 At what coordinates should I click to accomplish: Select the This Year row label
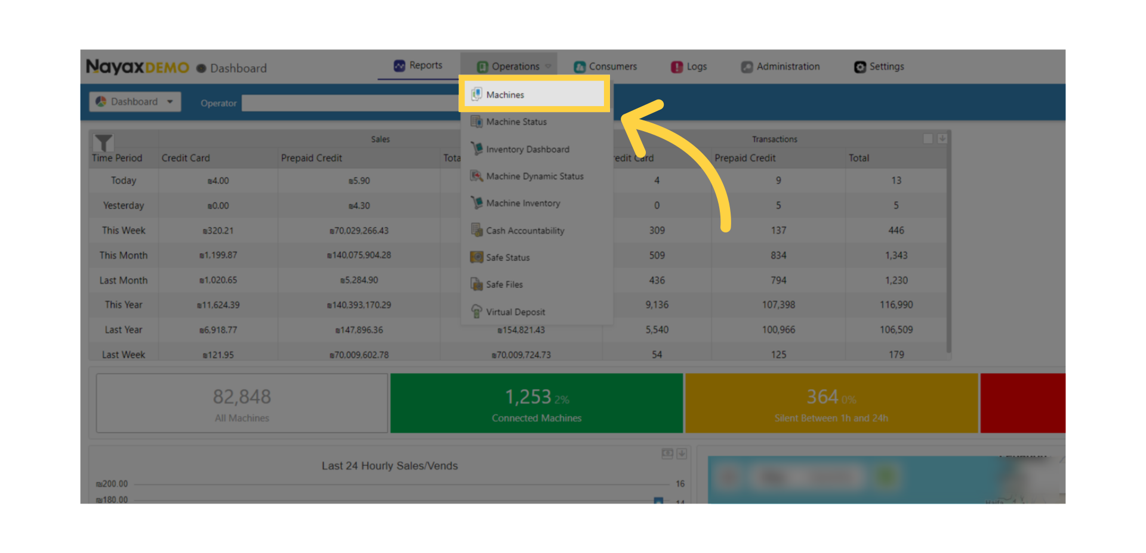click(x=124, y=305)
